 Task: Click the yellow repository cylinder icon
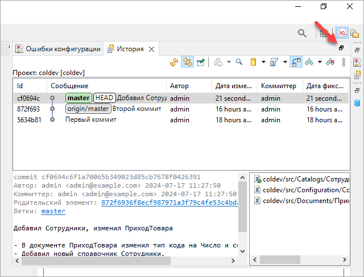pyautogui.click(x=254, y=62)
